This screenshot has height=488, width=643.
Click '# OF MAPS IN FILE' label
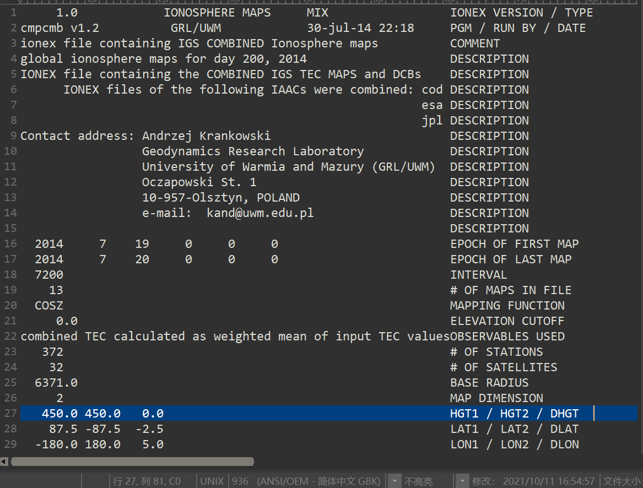click(511, 290)
